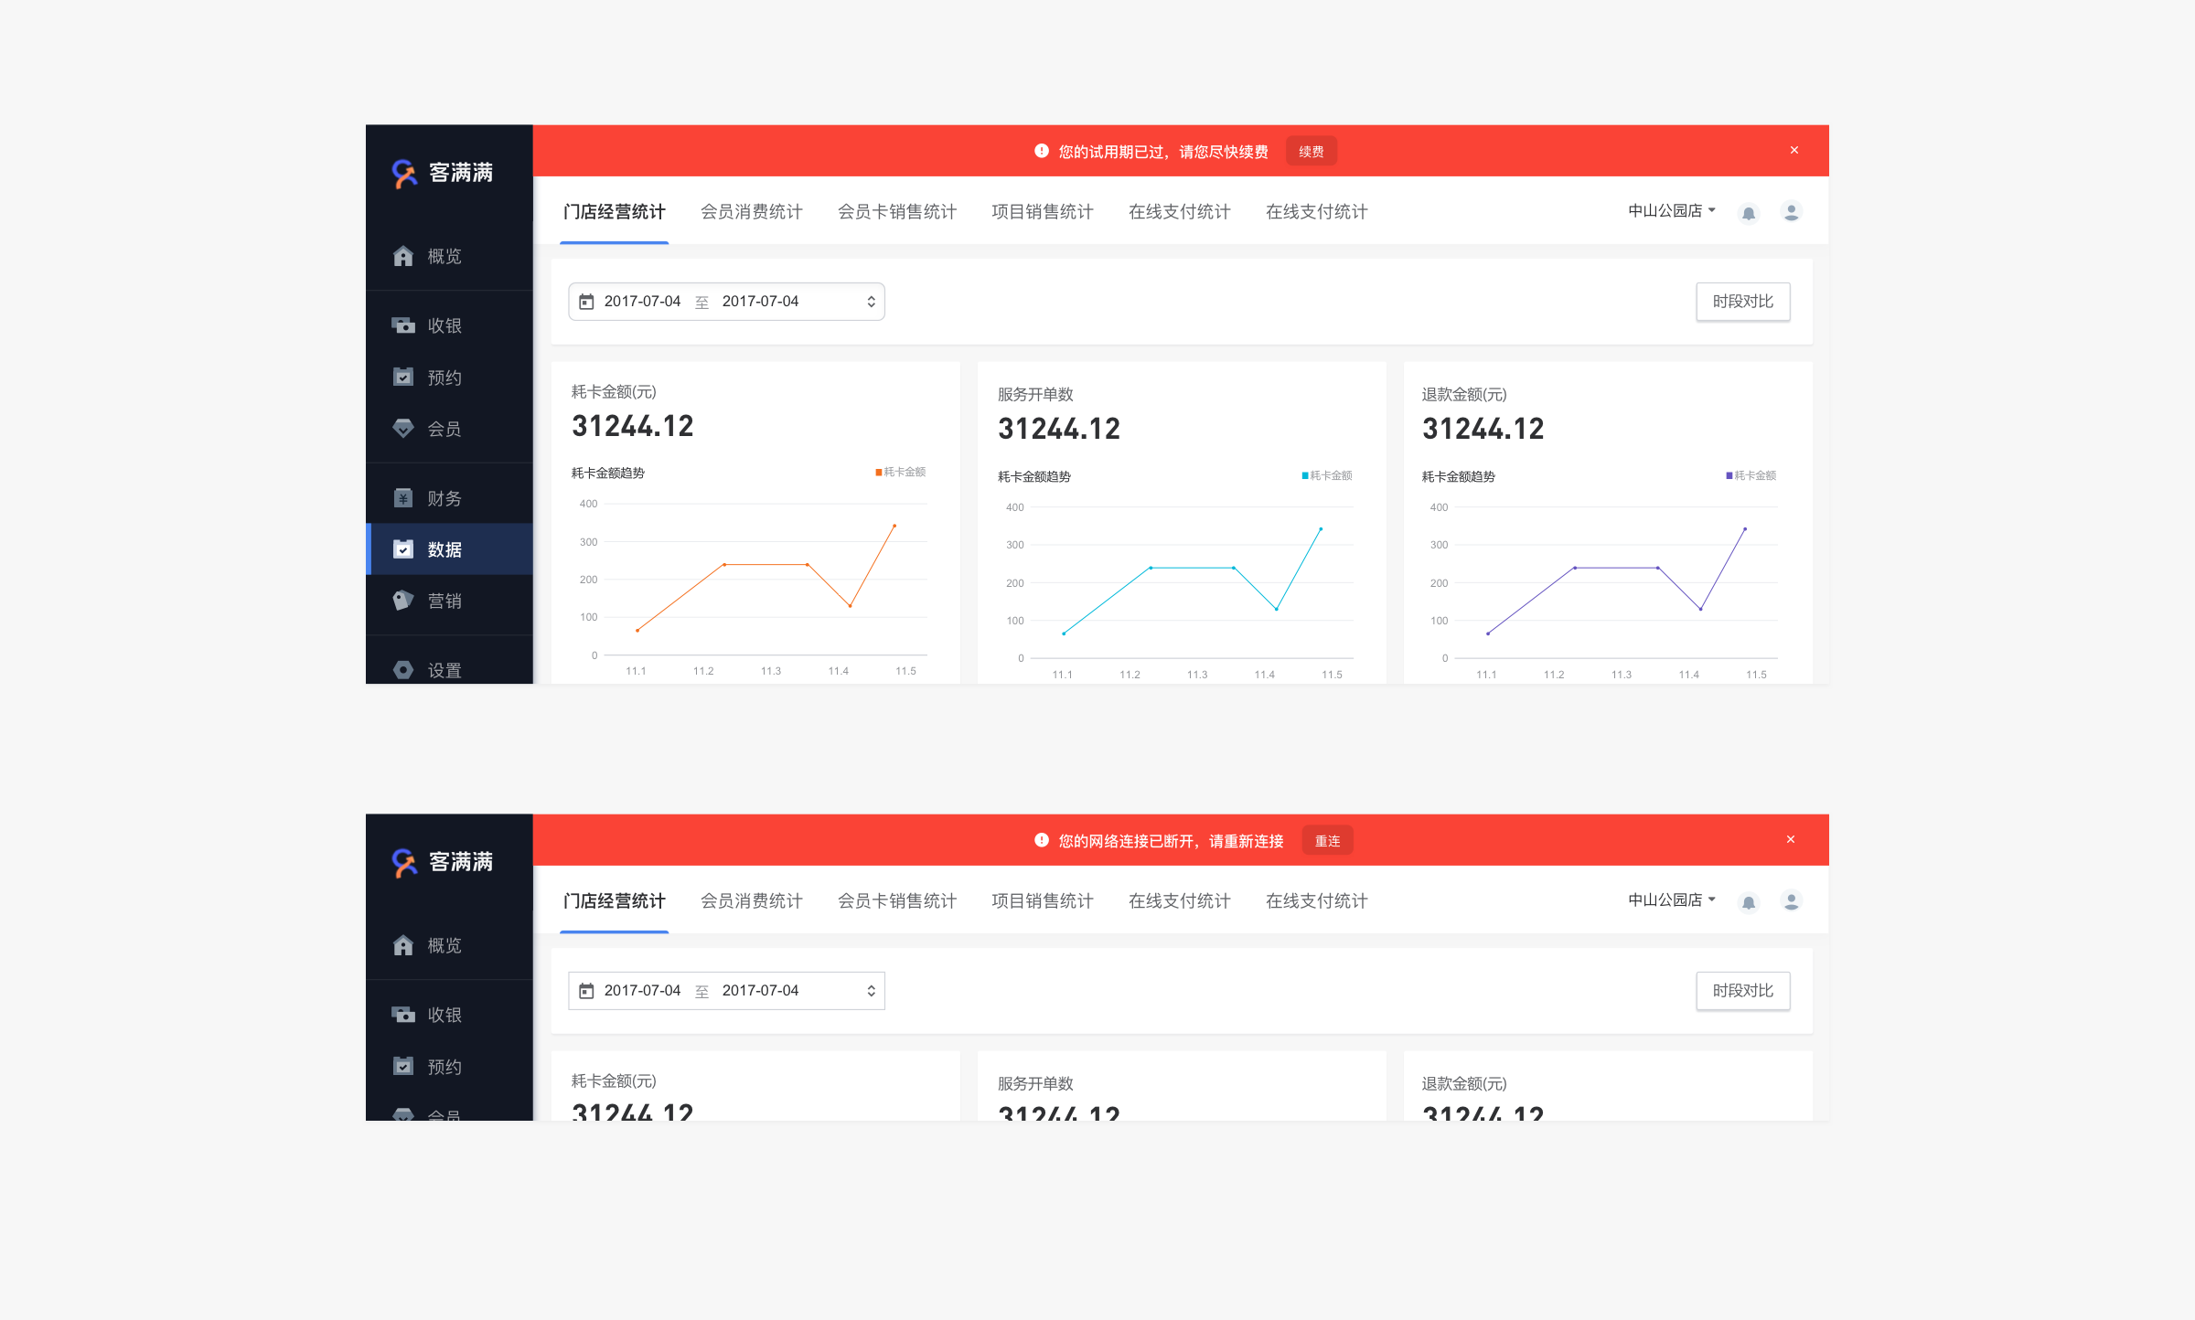
Task: Switch to 会员消费统计 tab in top panel
Action: [x=751, y=212]
